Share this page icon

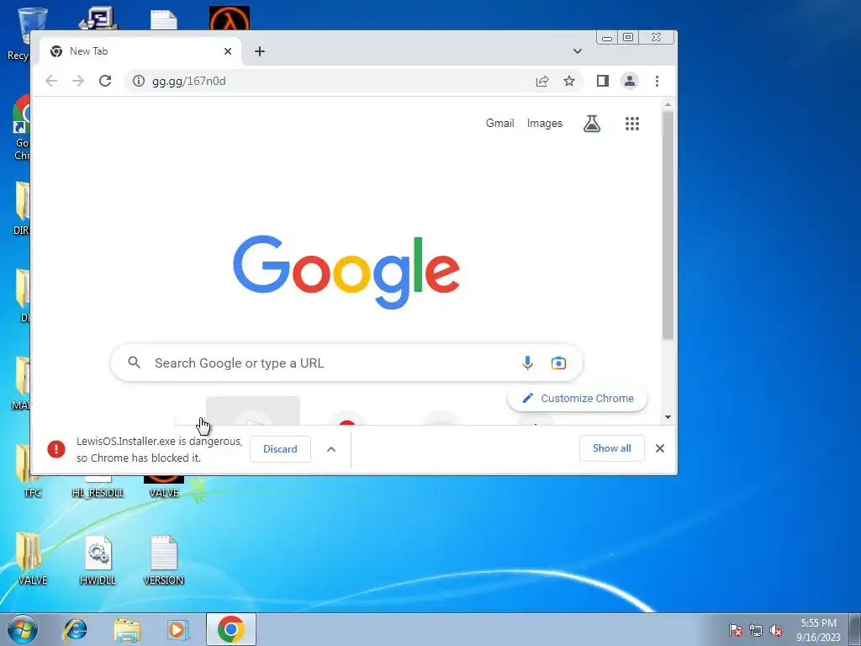point(542,82)
